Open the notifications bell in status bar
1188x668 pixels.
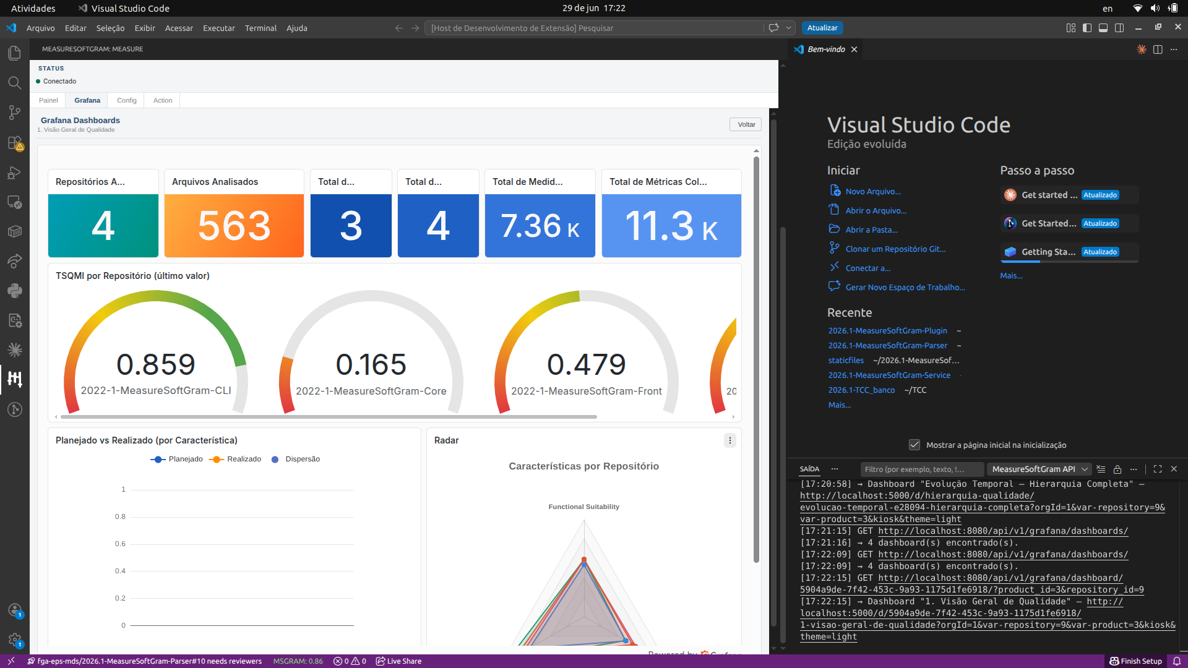[1177, 661]
